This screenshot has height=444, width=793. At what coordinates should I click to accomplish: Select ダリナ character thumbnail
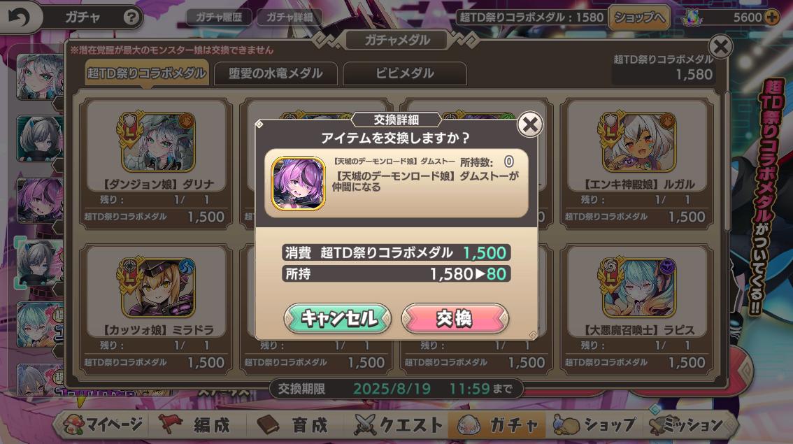point(158,143)
